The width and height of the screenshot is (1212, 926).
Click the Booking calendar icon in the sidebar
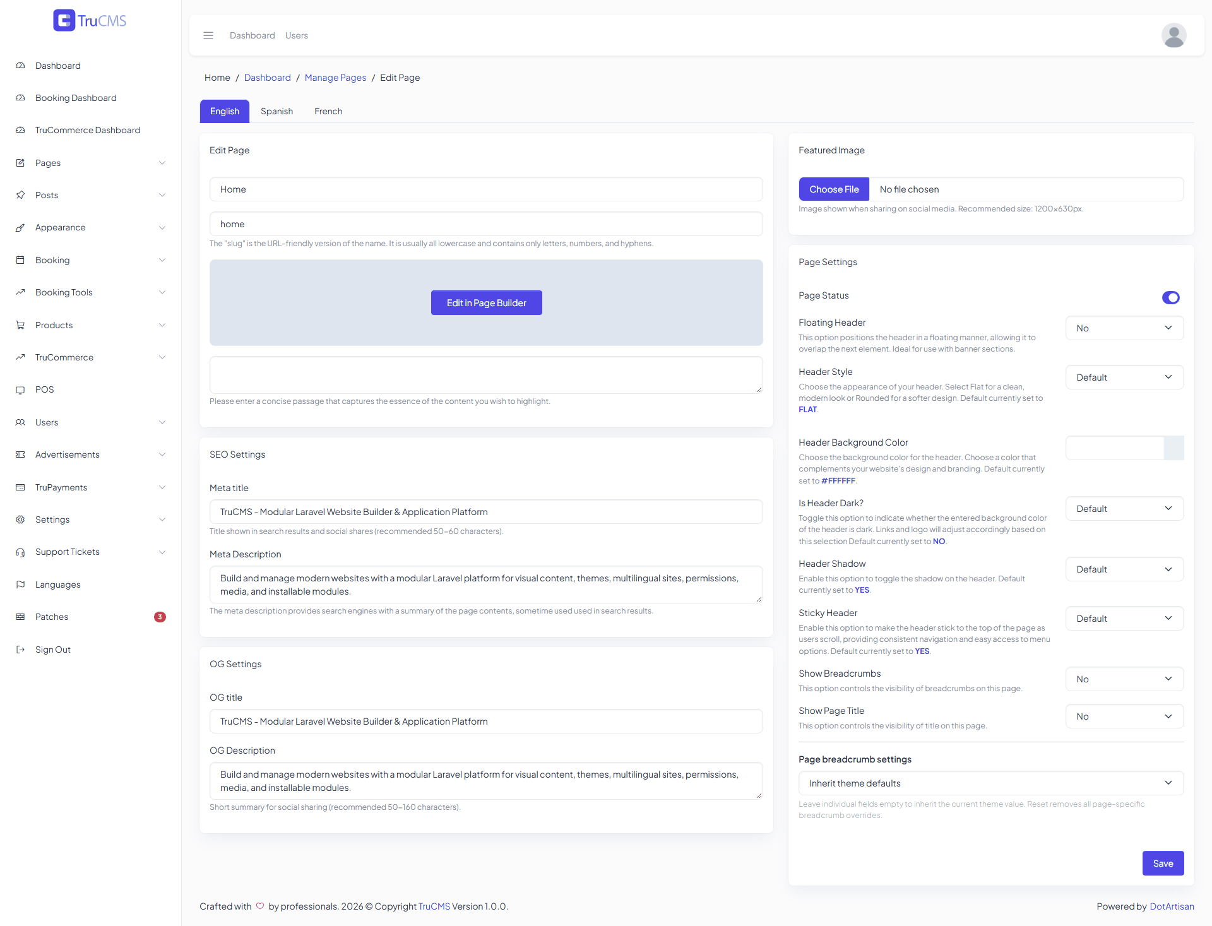click(20, 260)
